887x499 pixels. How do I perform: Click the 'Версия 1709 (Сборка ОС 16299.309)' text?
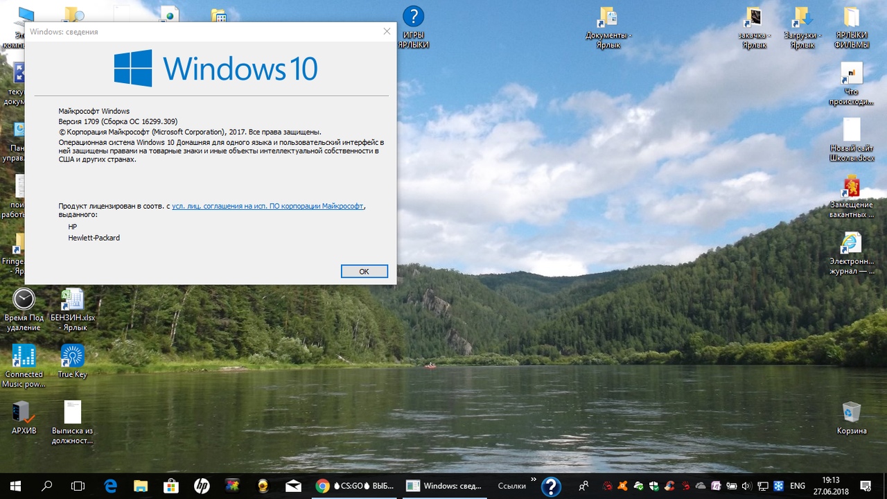click(118, 121)
